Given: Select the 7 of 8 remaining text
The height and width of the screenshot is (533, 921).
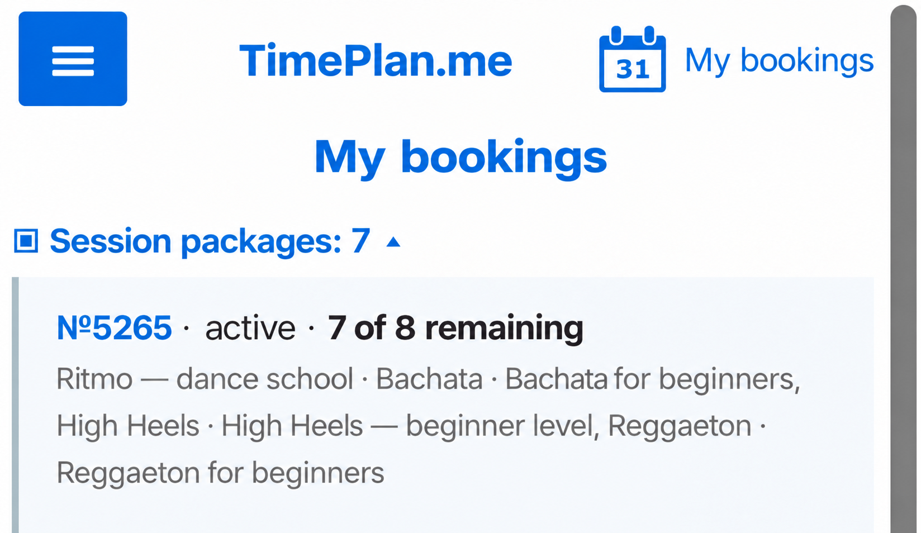Looking at the screenshot, I should (x=455, y=327).
